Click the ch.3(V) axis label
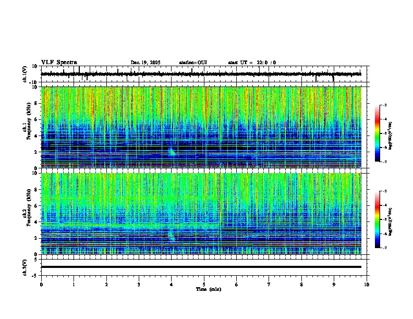Image resolution: width=413 pixels, height=319 pixels. coord(25,267)
